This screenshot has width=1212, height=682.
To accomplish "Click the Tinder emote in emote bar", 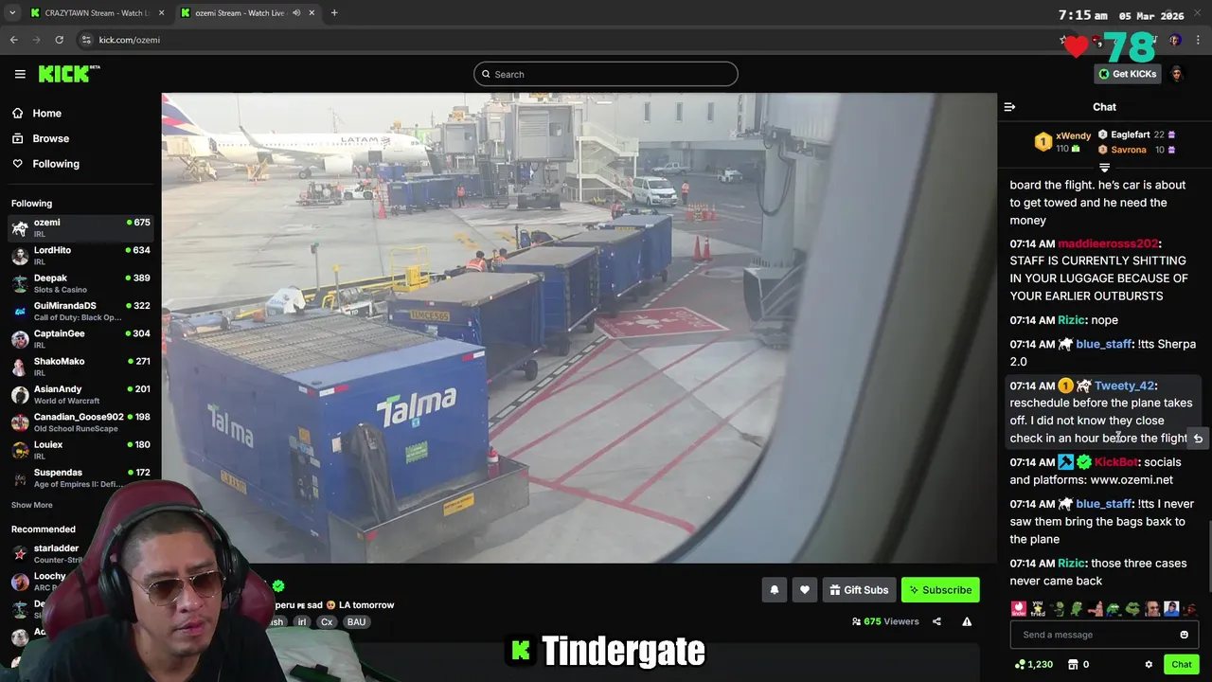I will pos(1019,609).
